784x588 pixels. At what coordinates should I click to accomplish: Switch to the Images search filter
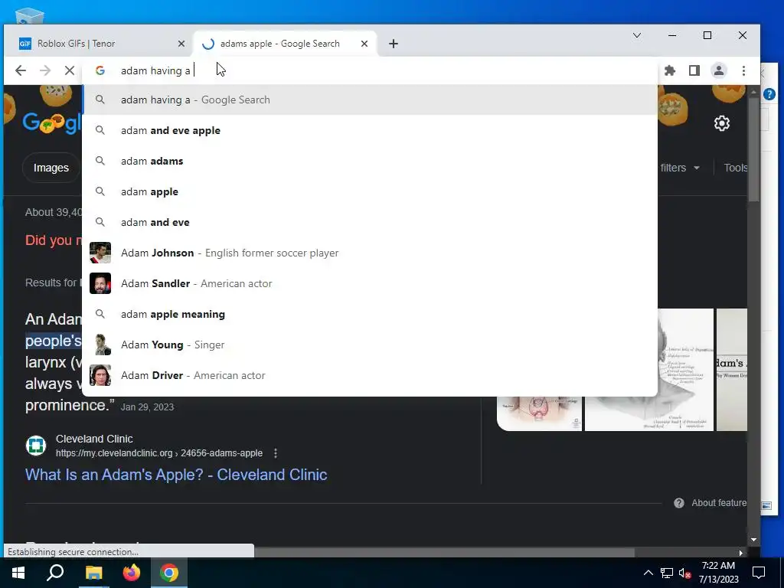pos(51,168)
